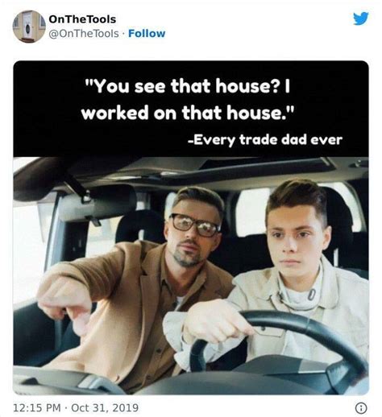Click the @OnTheTools handle
Viewport: 382px width, 417px height.
pos(84,34)
